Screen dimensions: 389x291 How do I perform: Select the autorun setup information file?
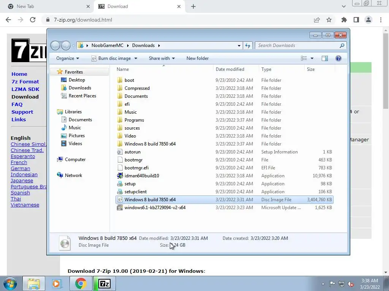(132, 152)
